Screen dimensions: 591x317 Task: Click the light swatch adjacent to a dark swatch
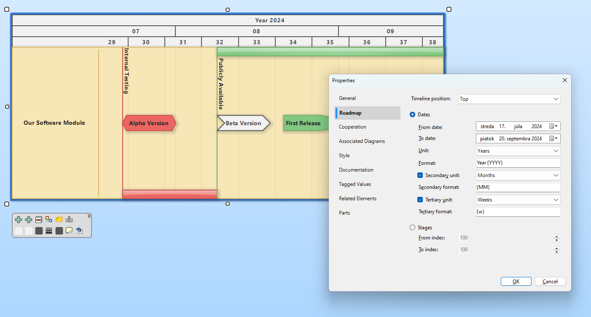(x=29, y=231)
